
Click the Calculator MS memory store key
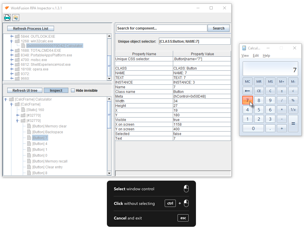tap(270, 82)
